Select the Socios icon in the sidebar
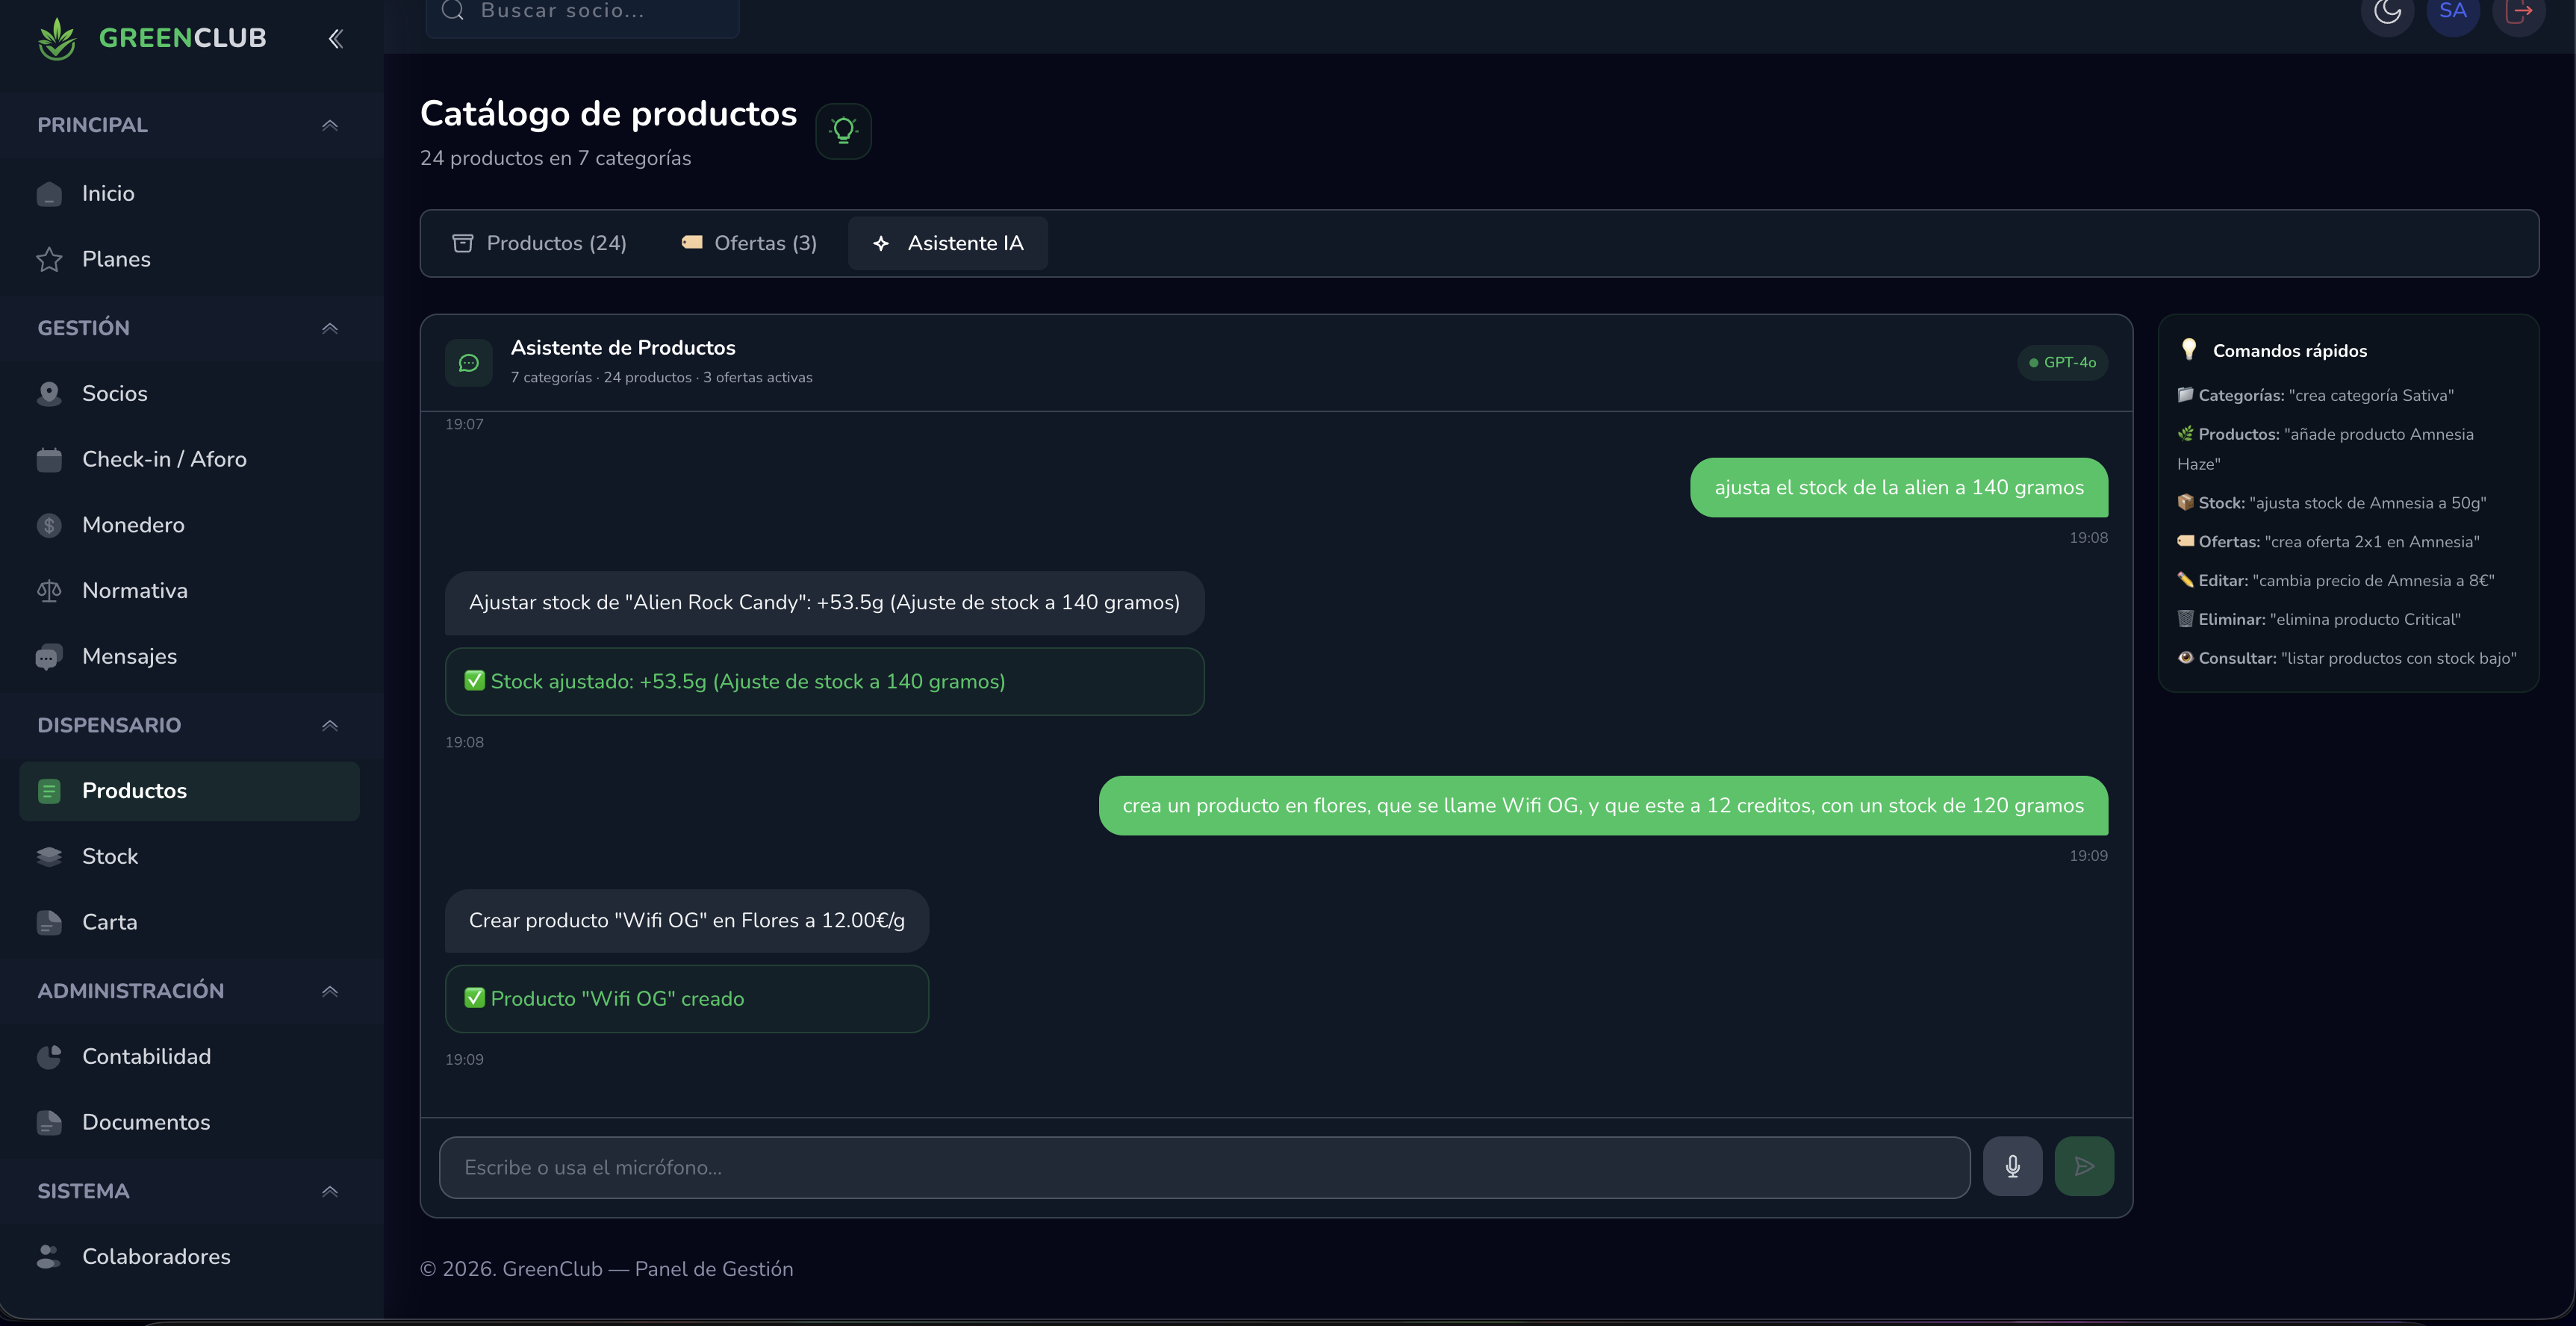The width and height of the screenshot is (2576, 1326). coord(50,392)
